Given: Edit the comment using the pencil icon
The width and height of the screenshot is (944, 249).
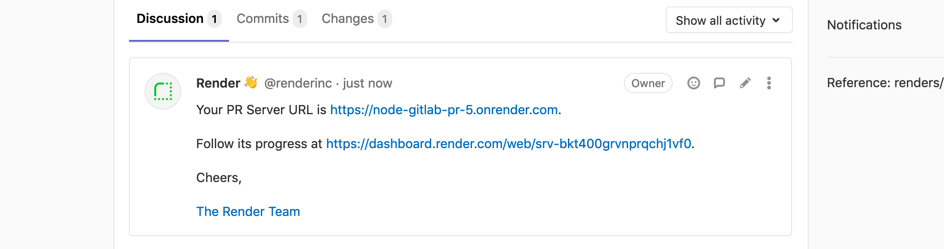Looking at the screenshot, I should 745,83.
